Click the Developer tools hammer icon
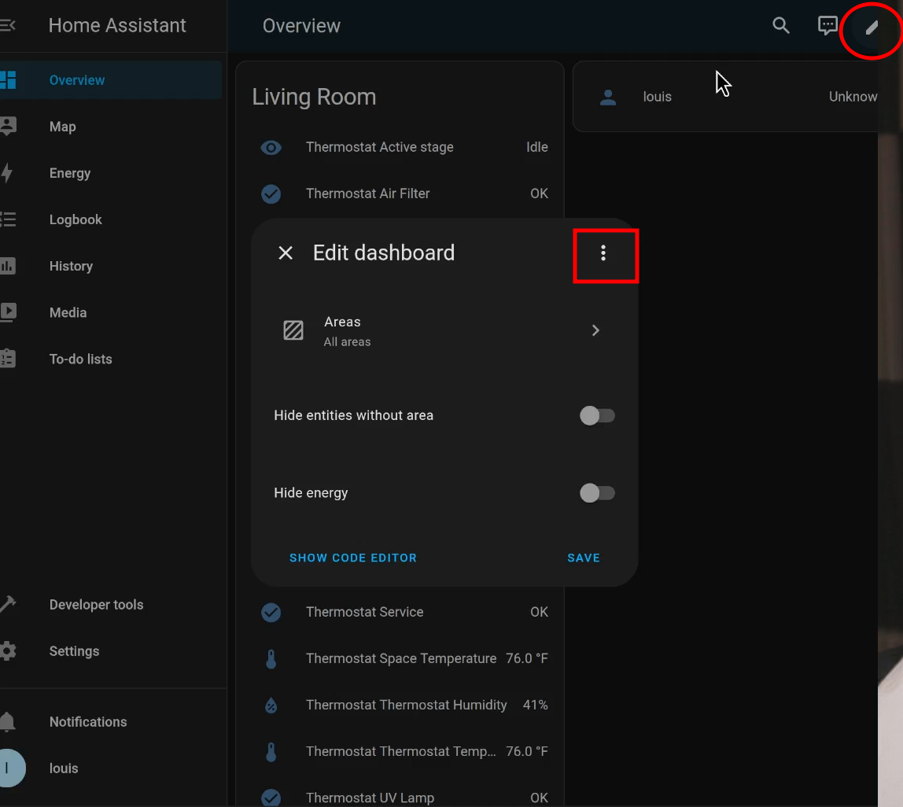Screen dimensions: 903x807 (8, 603)
